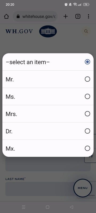Tap the Android back navigation triangle
Screen dimensions: 96x213
coord(71,207)
